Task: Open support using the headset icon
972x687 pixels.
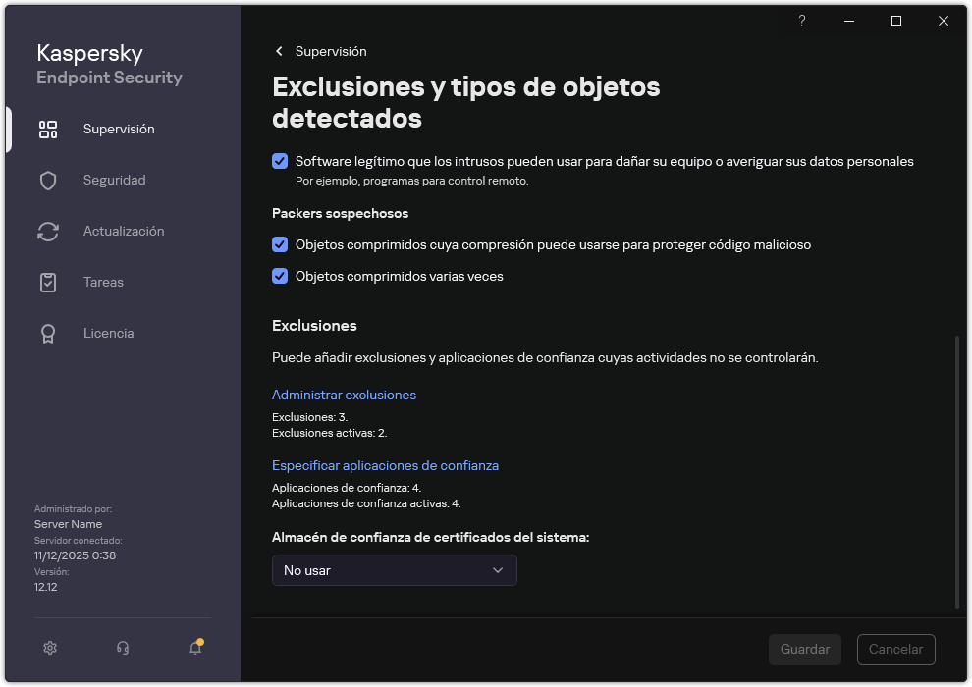Action: pyautogui.click(x=122, y=648)
